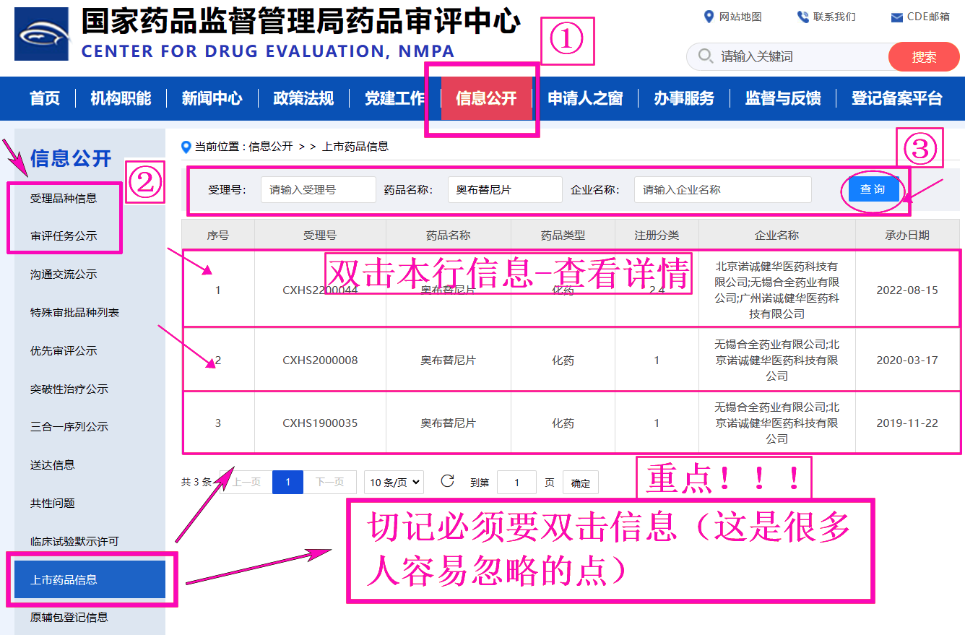Focus the 受理号 input field
The width and height of the screenshot is (965, 635).
click(x=318, y=190)
